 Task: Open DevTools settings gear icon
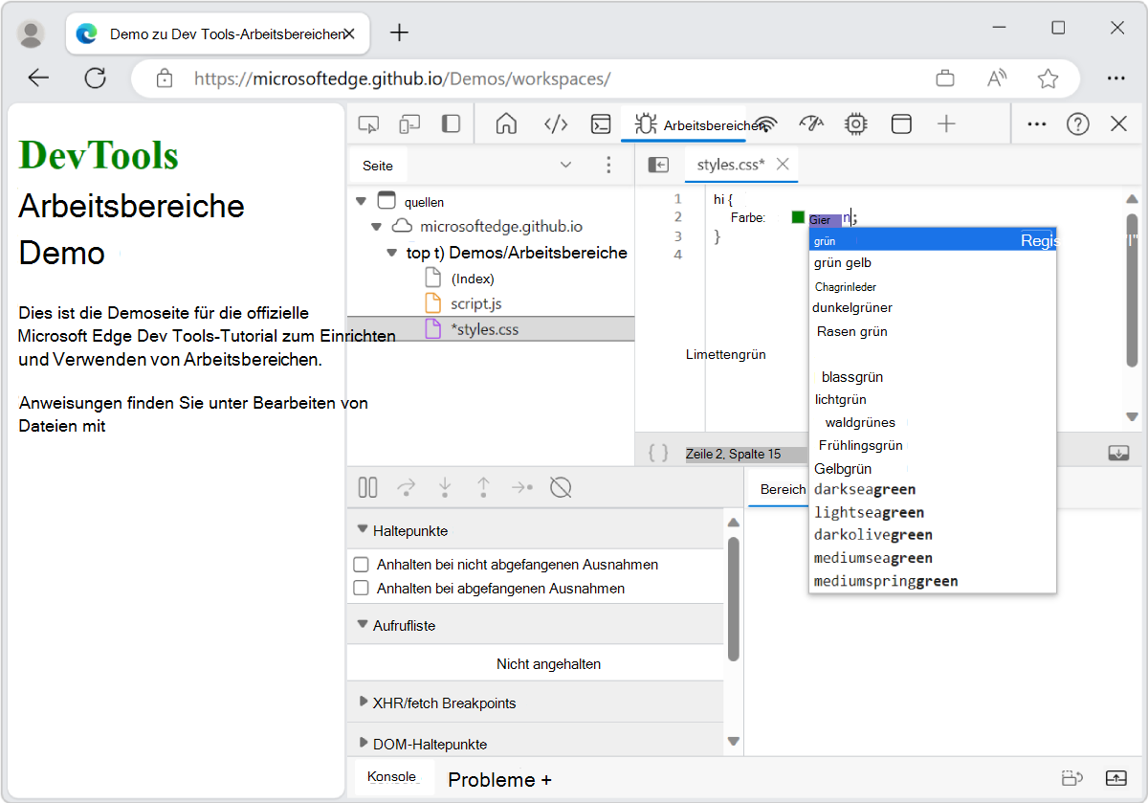(855, 123)
